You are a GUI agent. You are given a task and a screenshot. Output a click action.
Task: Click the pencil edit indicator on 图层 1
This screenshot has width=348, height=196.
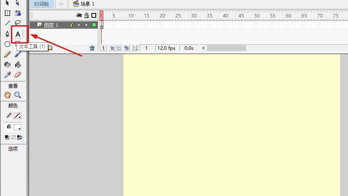pos(71,25)
